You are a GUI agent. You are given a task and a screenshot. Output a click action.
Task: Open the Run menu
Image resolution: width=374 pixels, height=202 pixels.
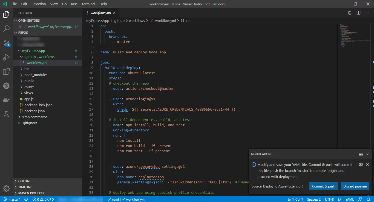(x=74, y=4)
